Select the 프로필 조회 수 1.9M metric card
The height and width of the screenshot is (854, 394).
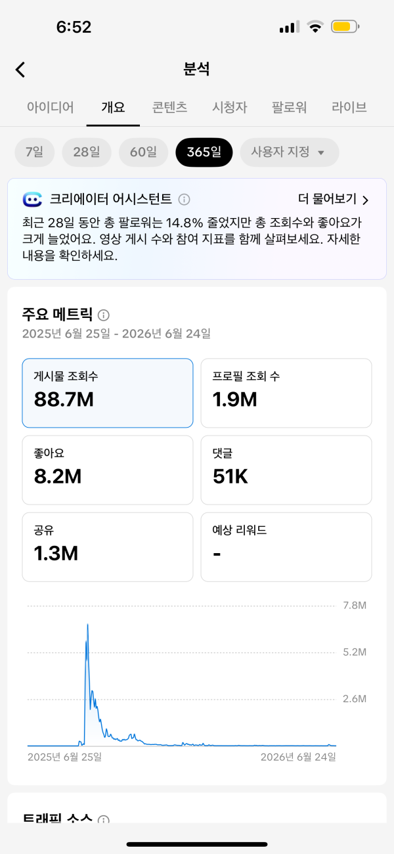click(286, 393)
